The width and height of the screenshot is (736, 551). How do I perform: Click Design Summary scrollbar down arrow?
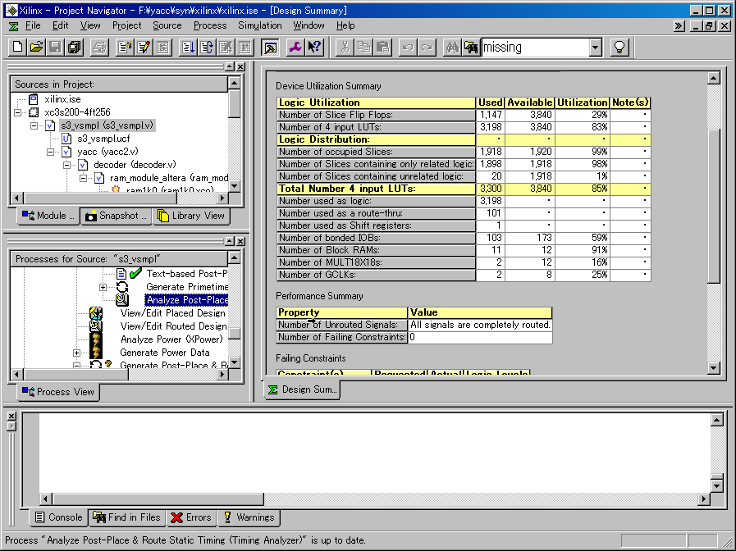pyautogui.click(x=713, y=368)
